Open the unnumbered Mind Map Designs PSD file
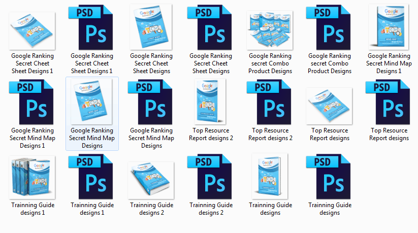 (x=151, y=103)
